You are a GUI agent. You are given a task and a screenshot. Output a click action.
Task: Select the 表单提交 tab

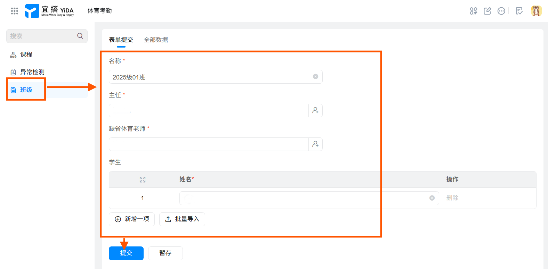coord(121,40)
